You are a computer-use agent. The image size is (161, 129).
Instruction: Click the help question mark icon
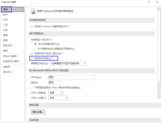pos(148,2)
